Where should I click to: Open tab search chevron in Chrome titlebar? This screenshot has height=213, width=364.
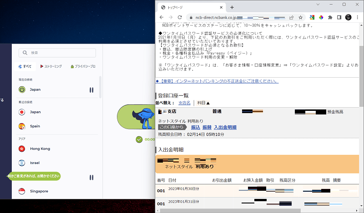pos(318,5)
